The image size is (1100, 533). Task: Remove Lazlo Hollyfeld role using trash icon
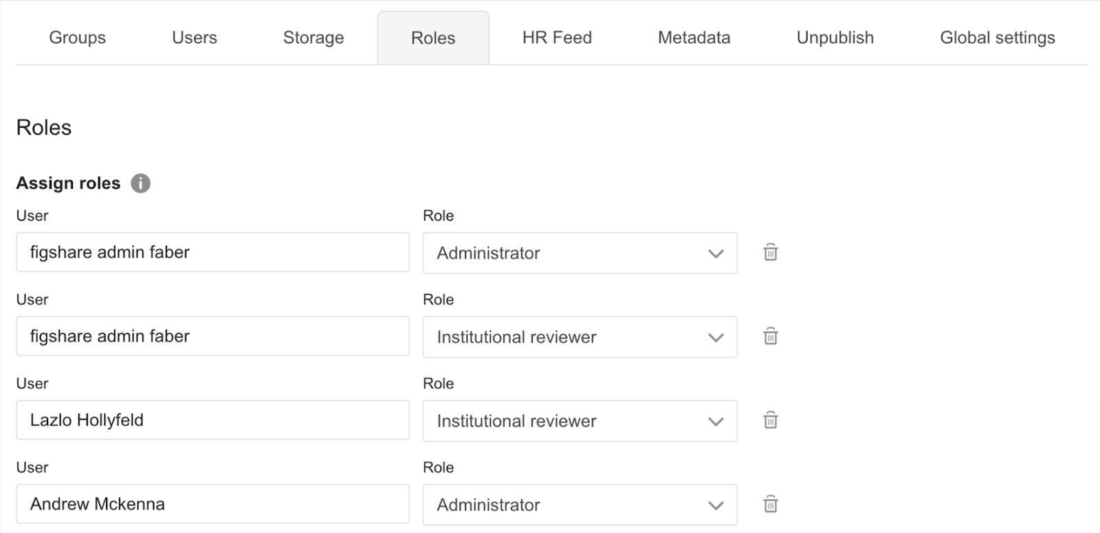point(771,420)
